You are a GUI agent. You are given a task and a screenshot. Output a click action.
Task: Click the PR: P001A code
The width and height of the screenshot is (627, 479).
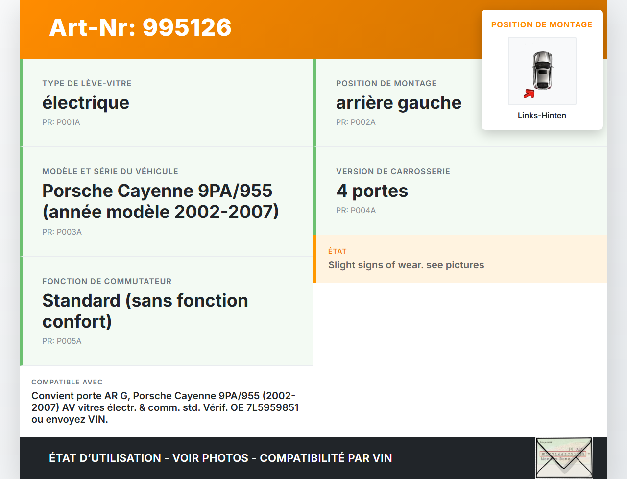click(61, 122)
